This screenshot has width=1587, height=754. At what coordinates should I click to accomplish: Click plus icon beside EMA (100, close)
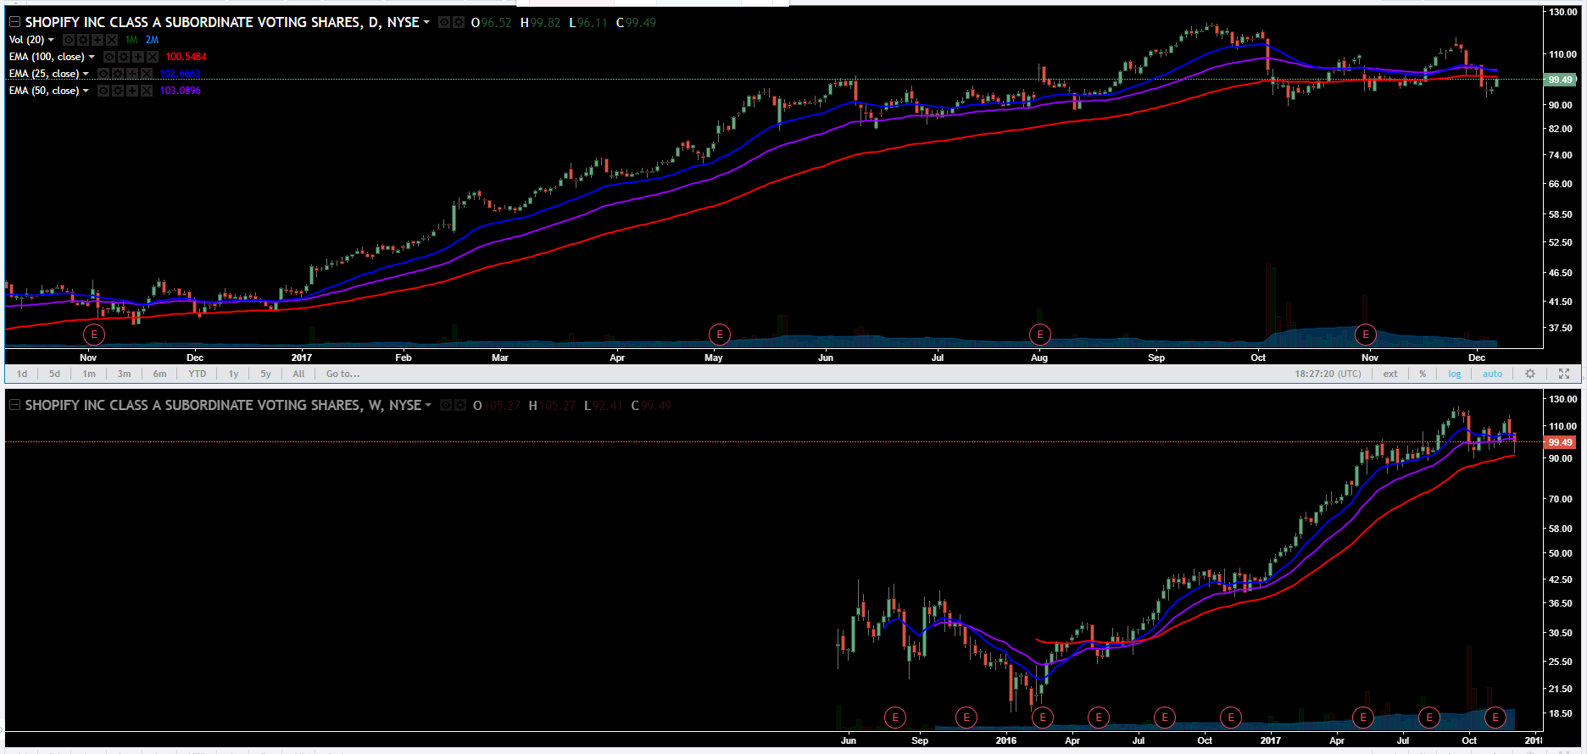(138, 57)
